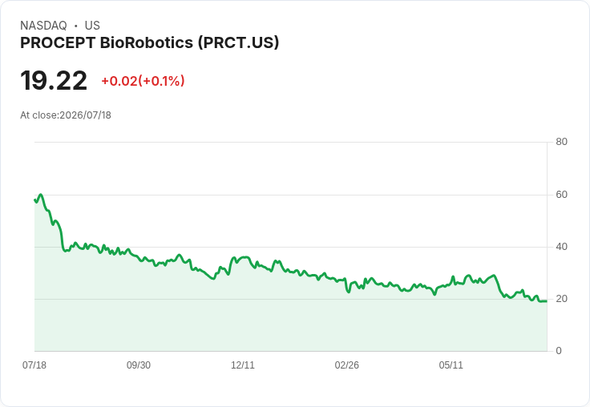The width and height of the screenshot is (590, 407).
Task: Click the 40 value on the price axis
Action: click(x=561, y=247)
